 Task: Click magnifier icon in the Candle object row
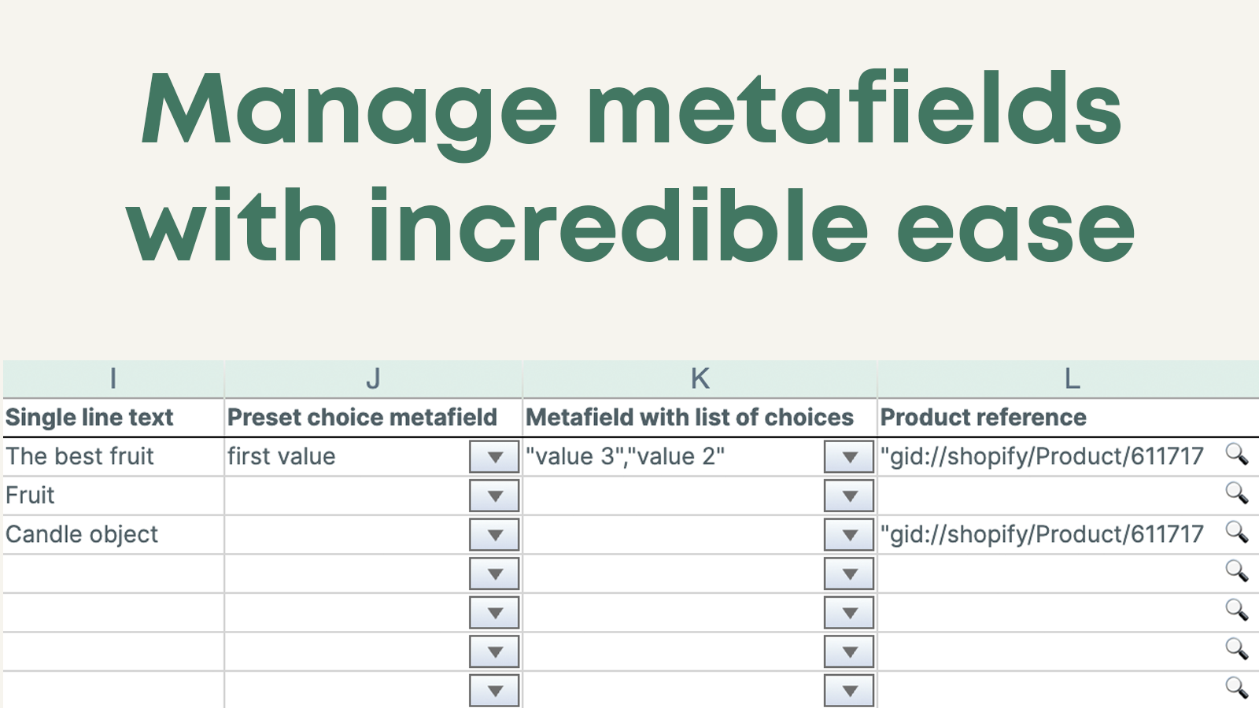point(1236,533)
